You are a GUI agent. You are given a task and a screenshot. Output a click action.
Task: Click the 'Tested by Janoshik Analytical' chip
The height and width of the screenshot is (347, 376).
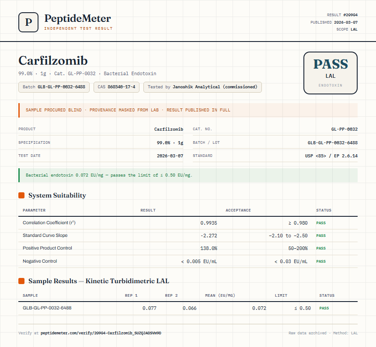coord(202,87)
